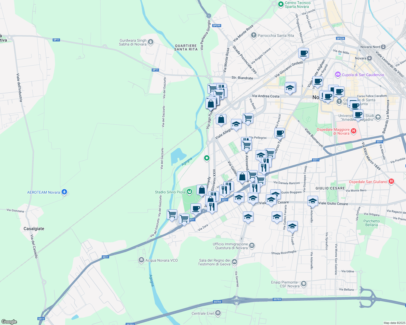Viewport: 406px width, 325px height.
Task: Select the coffee cup marker below Via Perazzi
Action: (x=280, y=134)
